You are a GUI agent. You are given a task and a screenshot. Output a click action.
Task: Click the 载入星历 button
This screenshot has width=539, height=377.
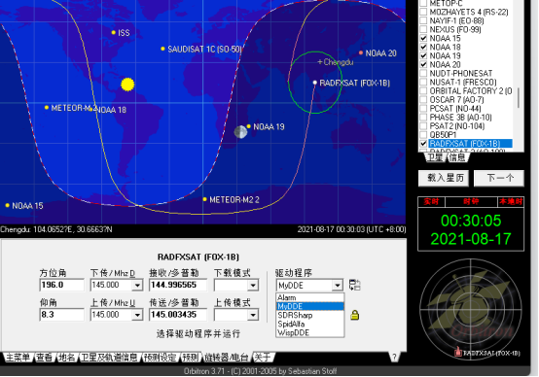click(444, 178)
